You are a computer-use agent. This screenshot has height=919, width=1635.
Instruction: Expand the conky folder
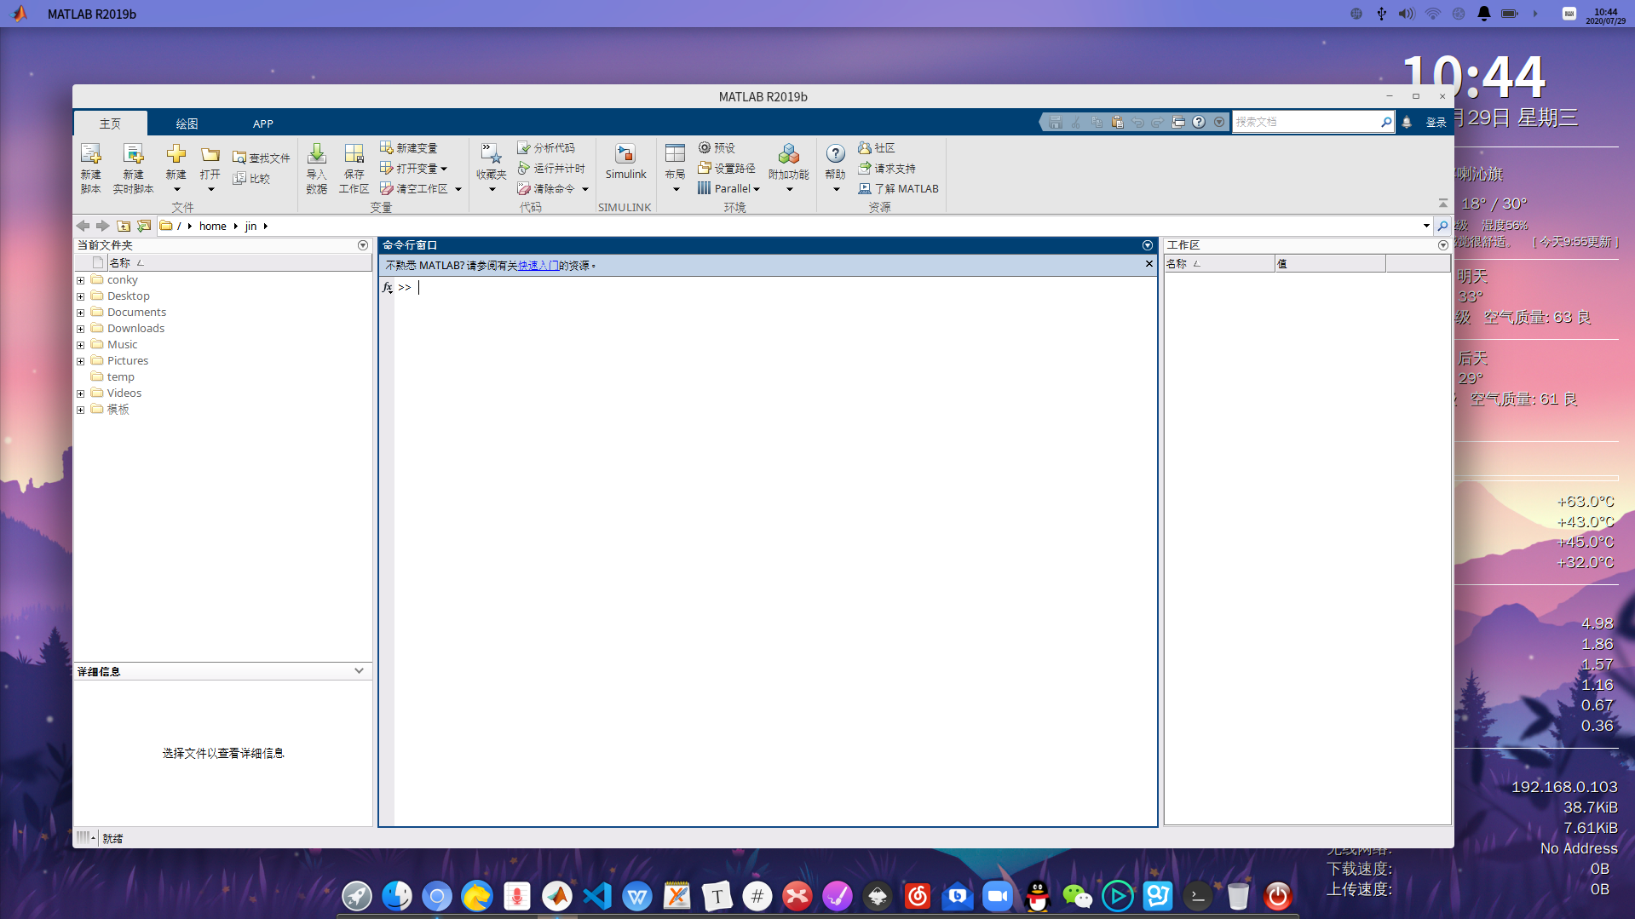click(x=81, y=280)
